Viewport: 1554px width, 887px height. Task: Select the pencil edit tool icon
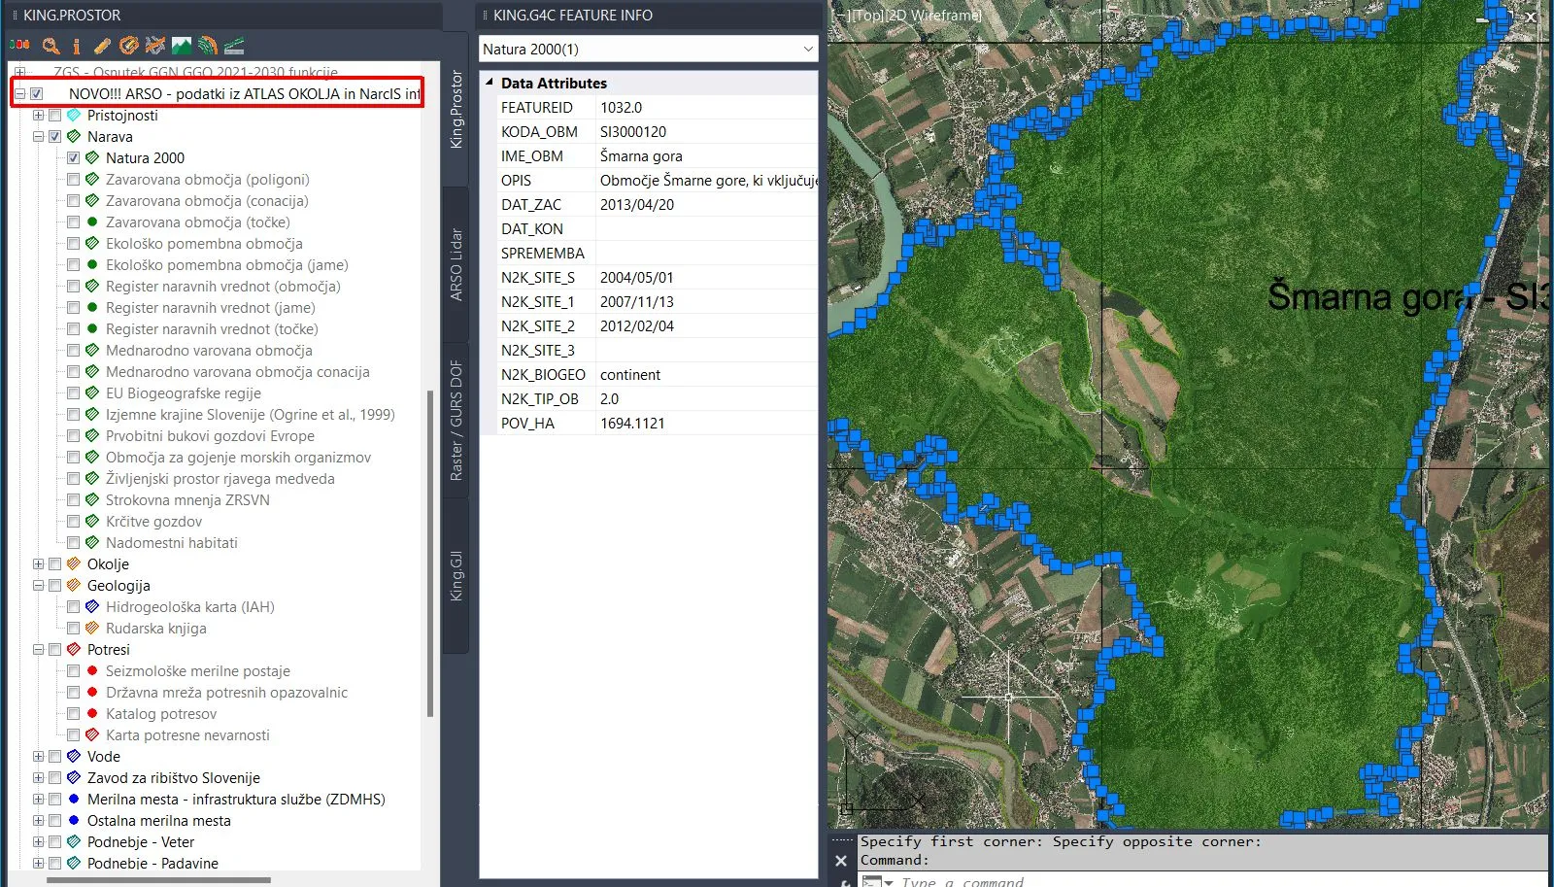pos(102,46)
